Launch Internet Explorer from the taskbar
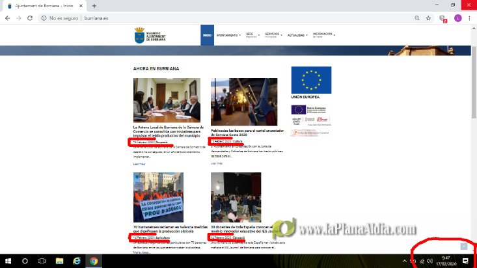The image size is (477, 268). click(x=77, y=261)
